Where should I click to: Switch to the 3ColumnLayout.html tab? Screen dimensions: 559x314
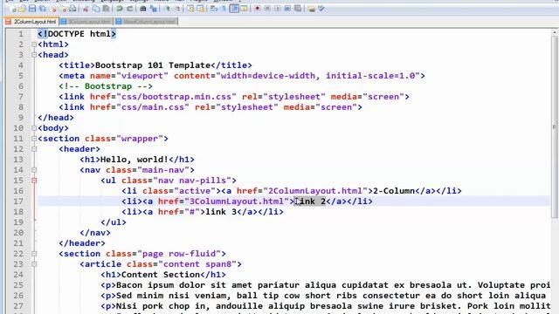86,21
